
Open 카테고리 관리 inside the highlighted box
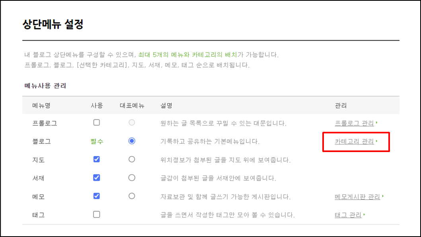353,141
